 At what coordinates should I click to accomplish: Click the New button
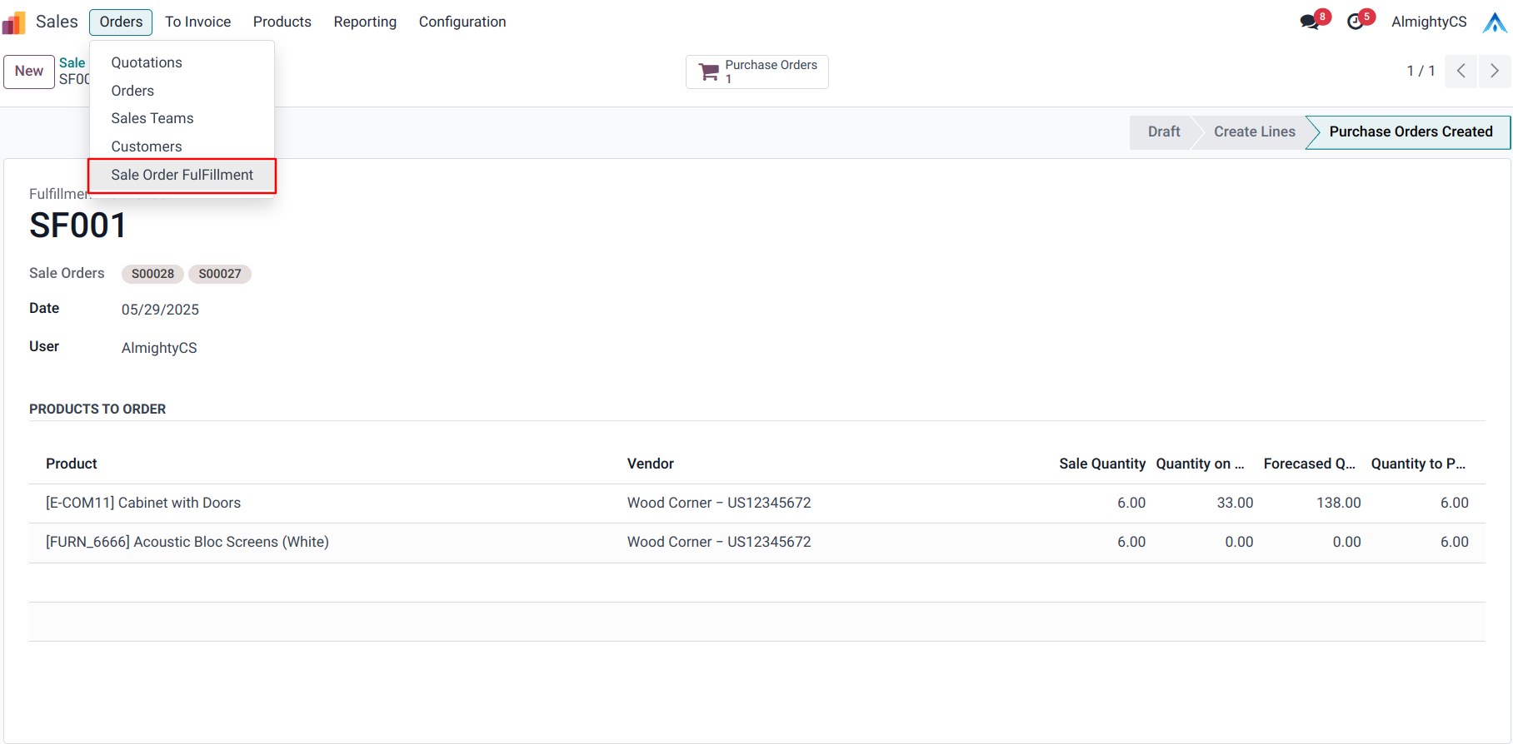click(x=29, y=72)
